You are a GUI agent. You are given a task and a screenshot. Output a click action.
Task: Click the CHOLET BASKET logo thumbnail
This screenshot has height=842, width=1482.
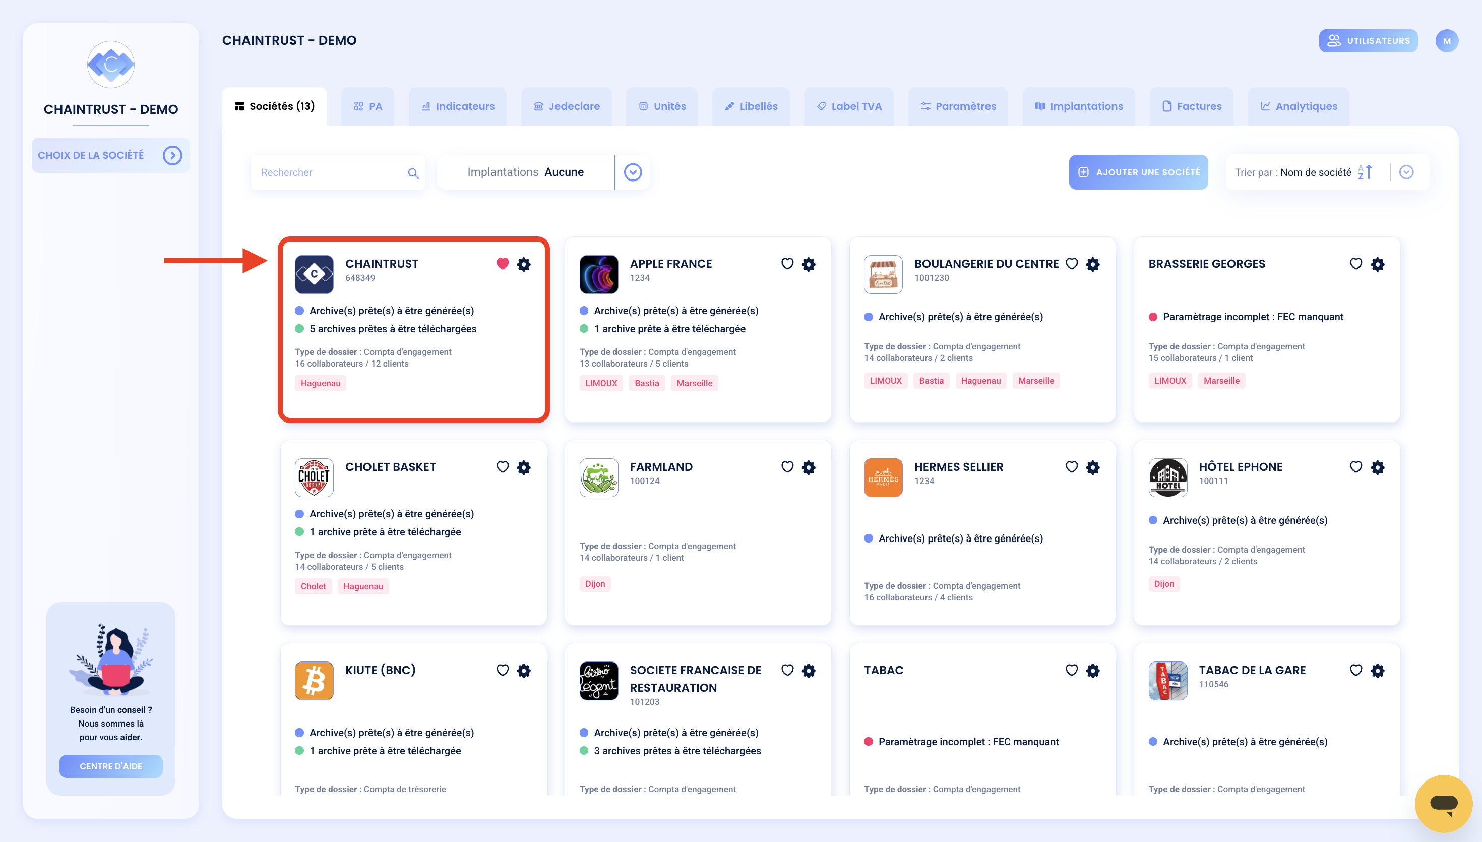[x=315, y=477]
